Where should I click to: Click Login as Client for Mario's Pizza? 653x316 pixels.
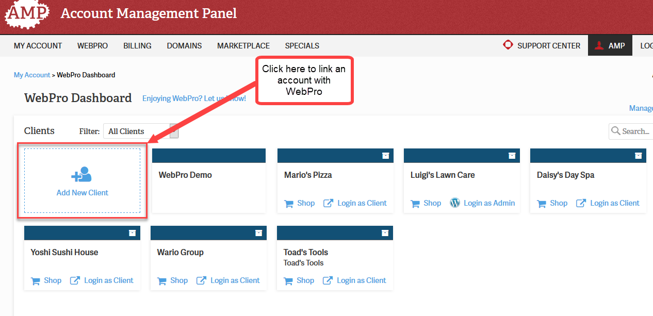(362, 203)
